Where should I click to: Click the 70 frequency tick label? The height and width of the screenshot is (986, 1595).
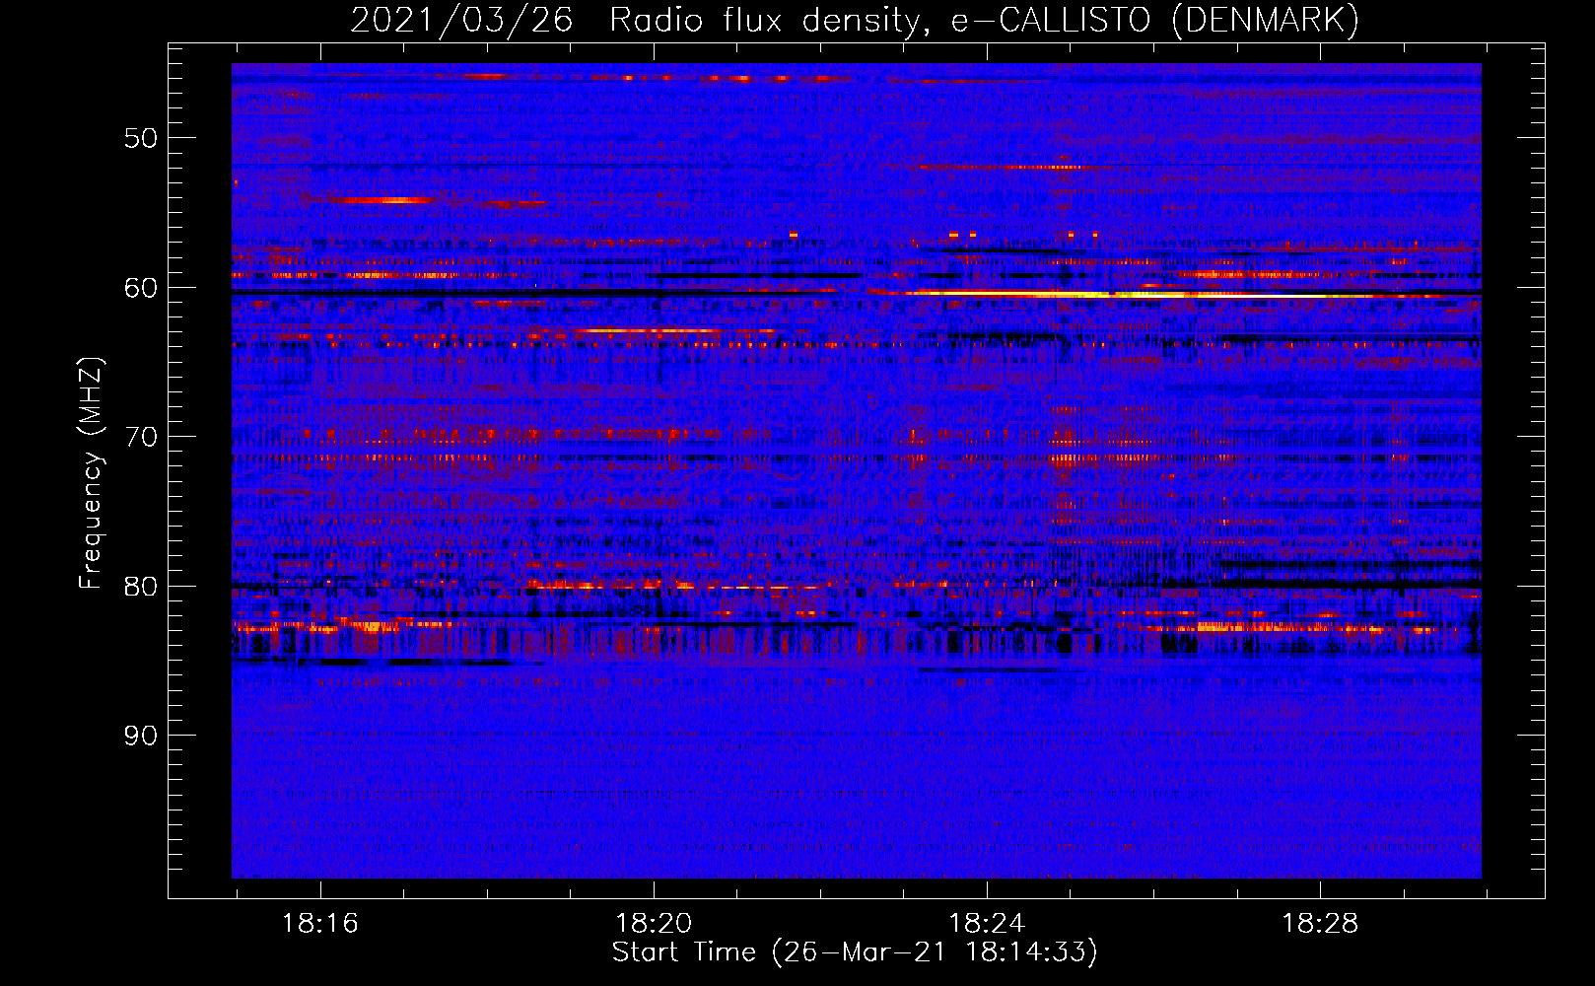click(141, 437)
